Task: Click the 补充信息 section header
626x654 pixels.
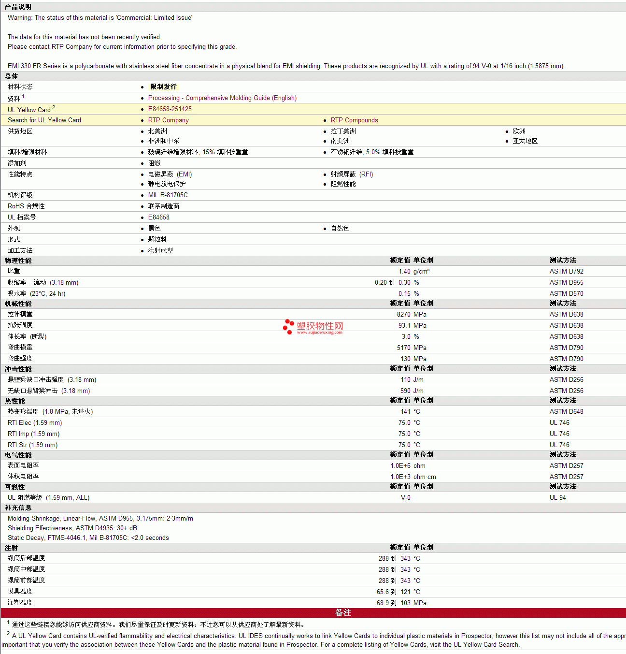Action: tap(18, 508)
